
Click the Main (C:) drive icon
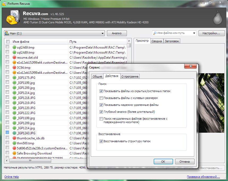pyautogui.click(x=7, y=33)
